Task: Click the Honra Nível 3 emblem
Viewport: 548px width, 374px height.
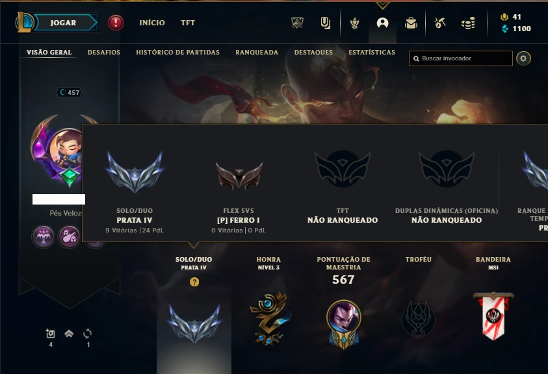Action: (269, 318)
